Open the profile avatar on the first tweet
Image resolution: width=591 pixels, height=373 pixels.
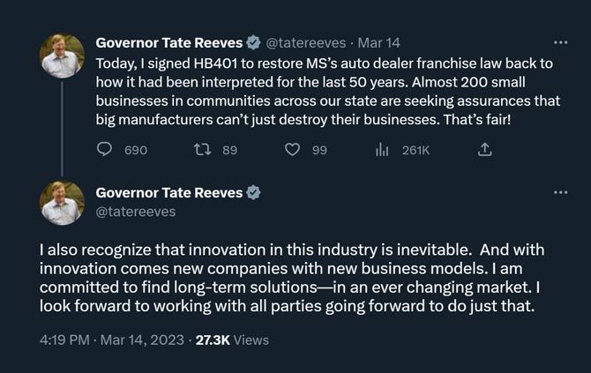tap(62, 56)
